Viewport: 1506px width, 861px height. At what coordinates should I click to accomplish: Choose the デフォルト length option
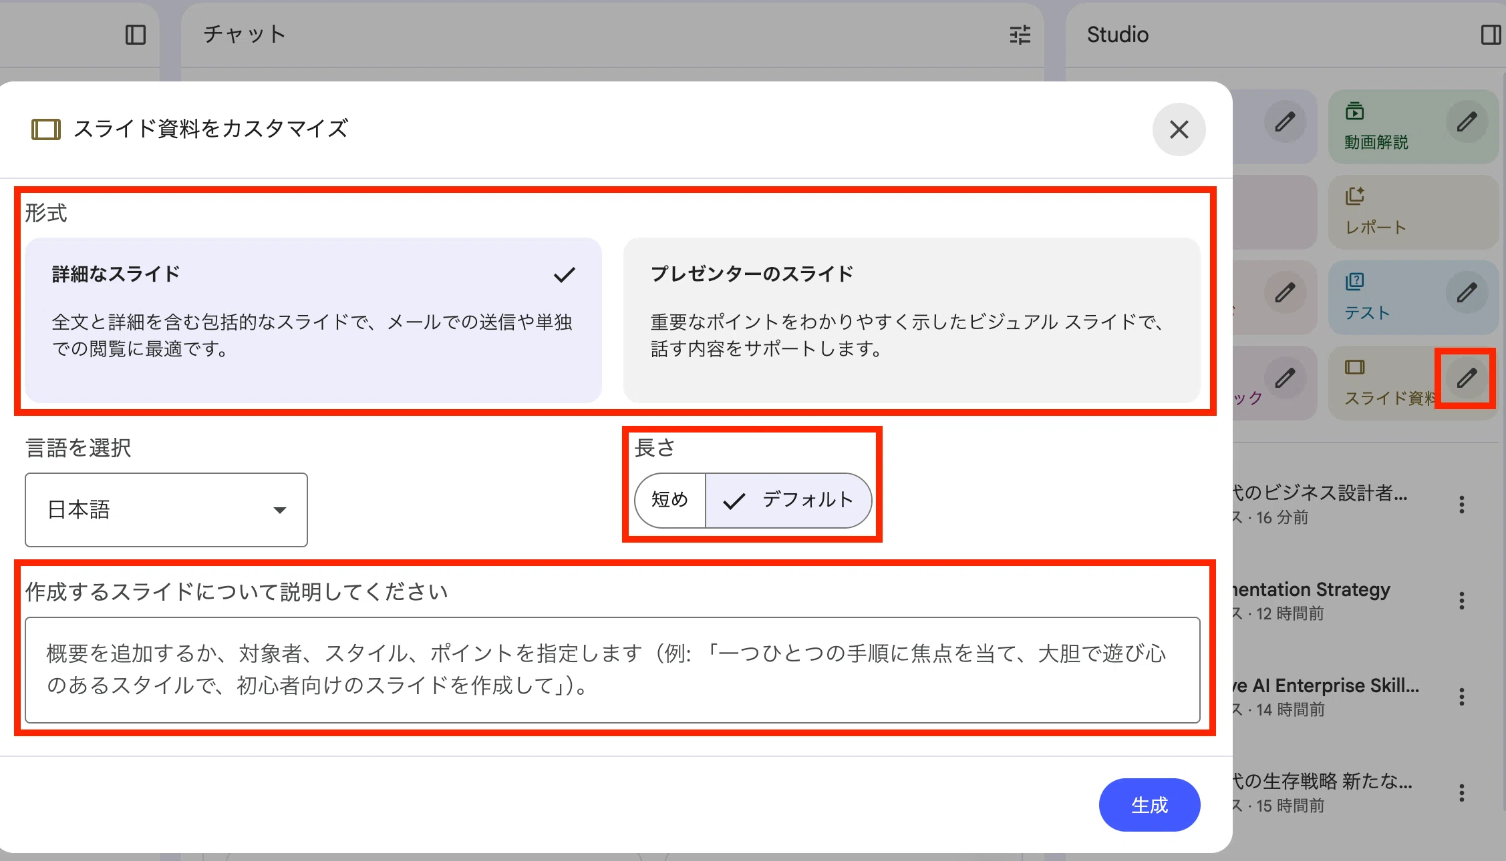pyautogui.click(x=788, y=500)
